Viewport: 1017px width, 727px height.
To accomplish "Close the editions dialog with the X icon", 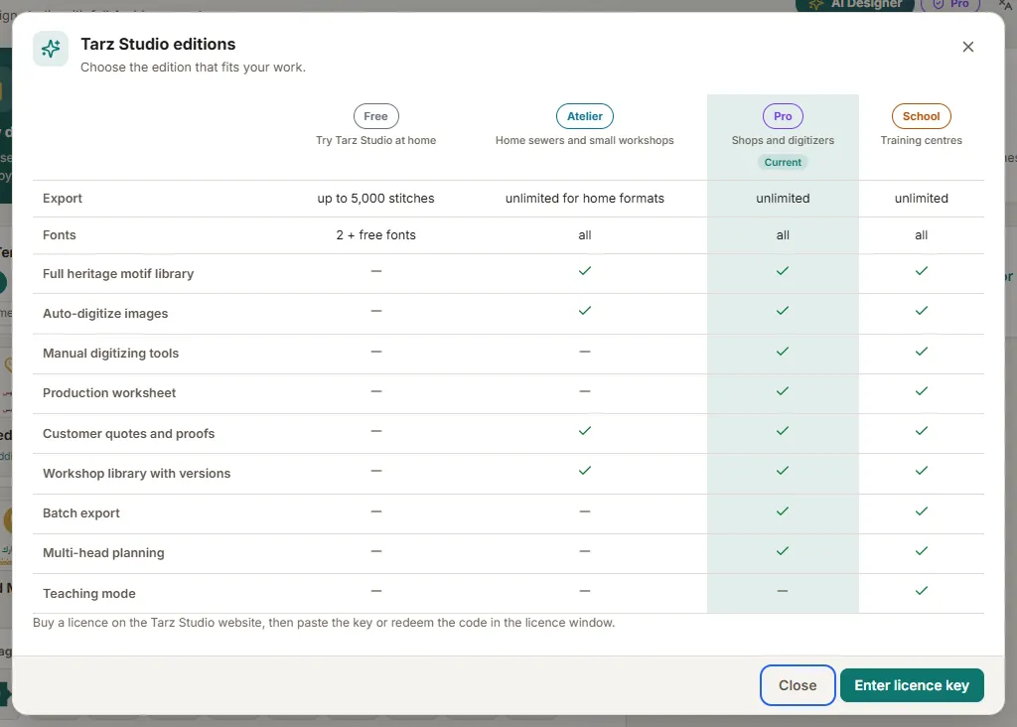I will [x=967, y=47].
